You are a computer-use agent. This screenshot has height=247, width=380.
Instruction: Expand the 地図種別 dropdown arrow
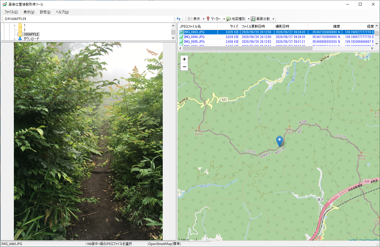tap(249, 19)
